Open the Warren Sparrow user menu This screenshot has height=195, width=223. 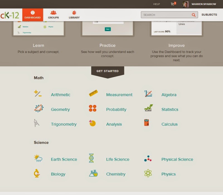point(204,4)
